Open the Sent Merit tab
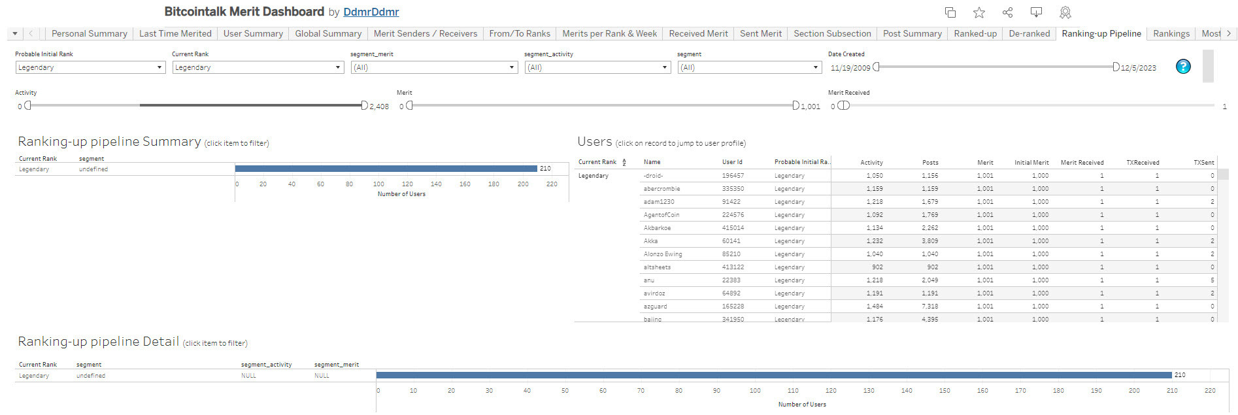 (761, 33)
